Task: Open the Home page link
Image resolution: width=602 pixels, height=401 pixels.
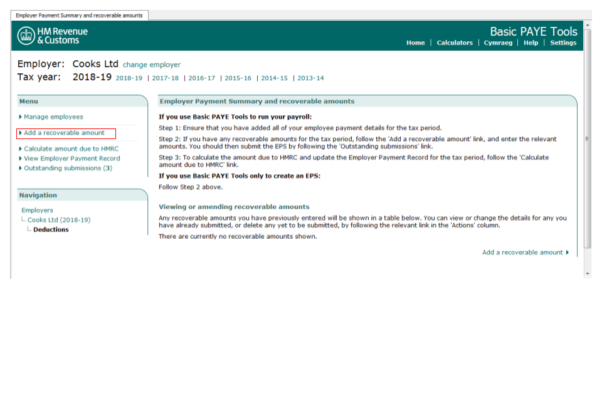Action: tap(415, 43)
